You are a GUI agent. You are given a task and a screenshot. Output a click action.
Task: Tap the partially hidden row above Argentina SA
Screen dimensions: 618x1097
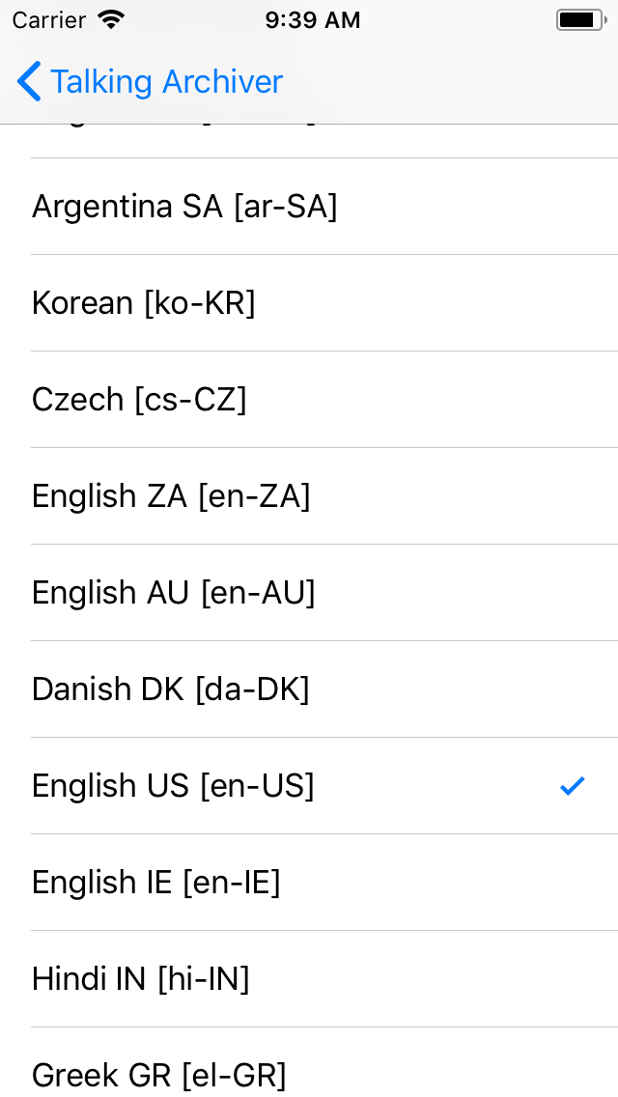coord(309,141)
